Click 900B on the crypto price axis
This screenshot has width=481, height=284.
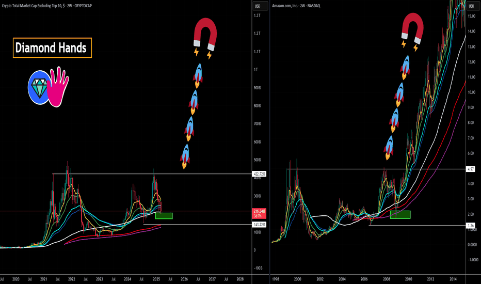(x=258, y=88)
